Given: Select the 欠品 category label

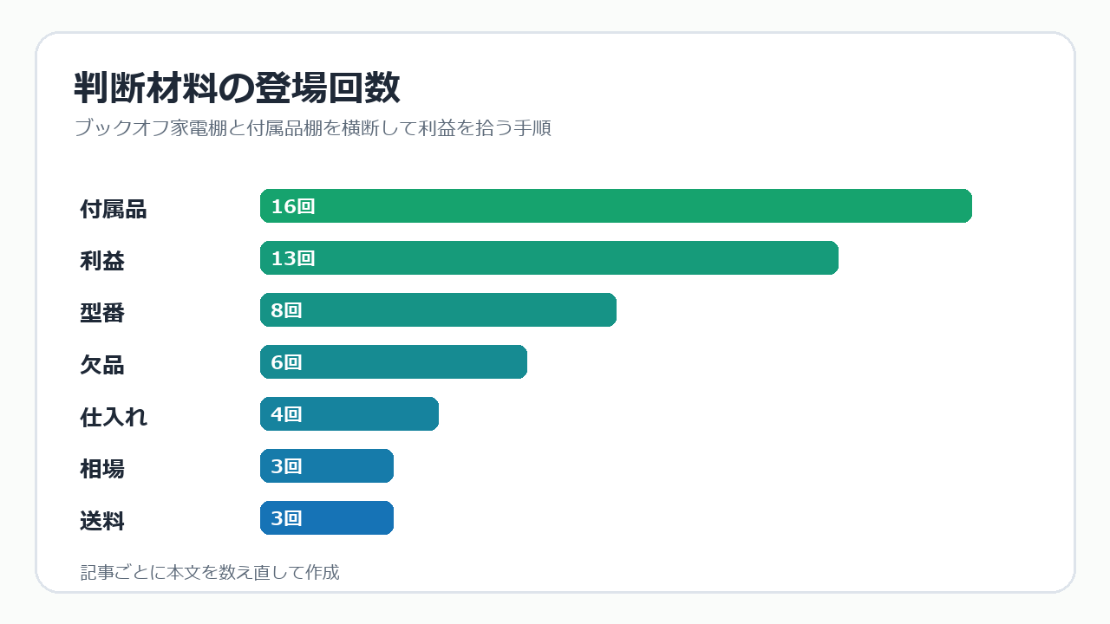Looking at the screenshot, I should point(102,365).
